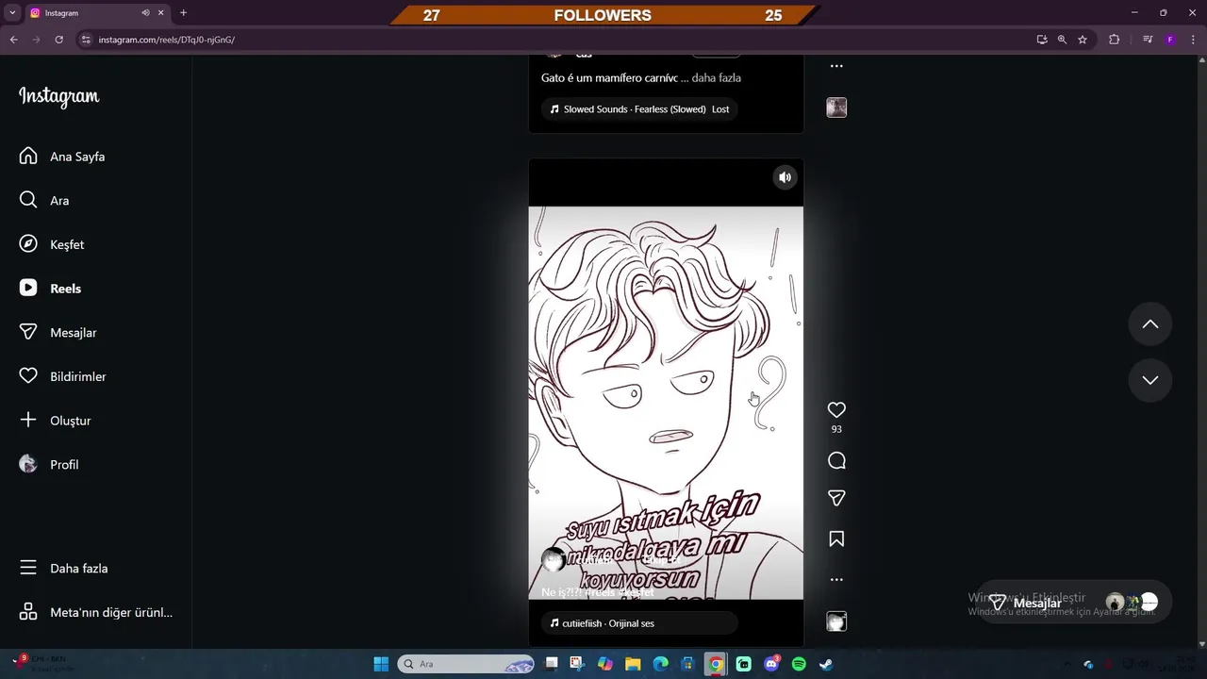Open Microsoft Edge from taskbar
Viewport: 1207px width, 679px height.
point(660,664)
